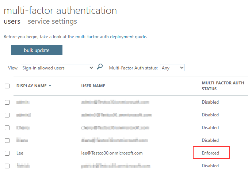Expand the Multi-Factor Auth status dropdown
248x172 pixels.
tap(172, 68)
